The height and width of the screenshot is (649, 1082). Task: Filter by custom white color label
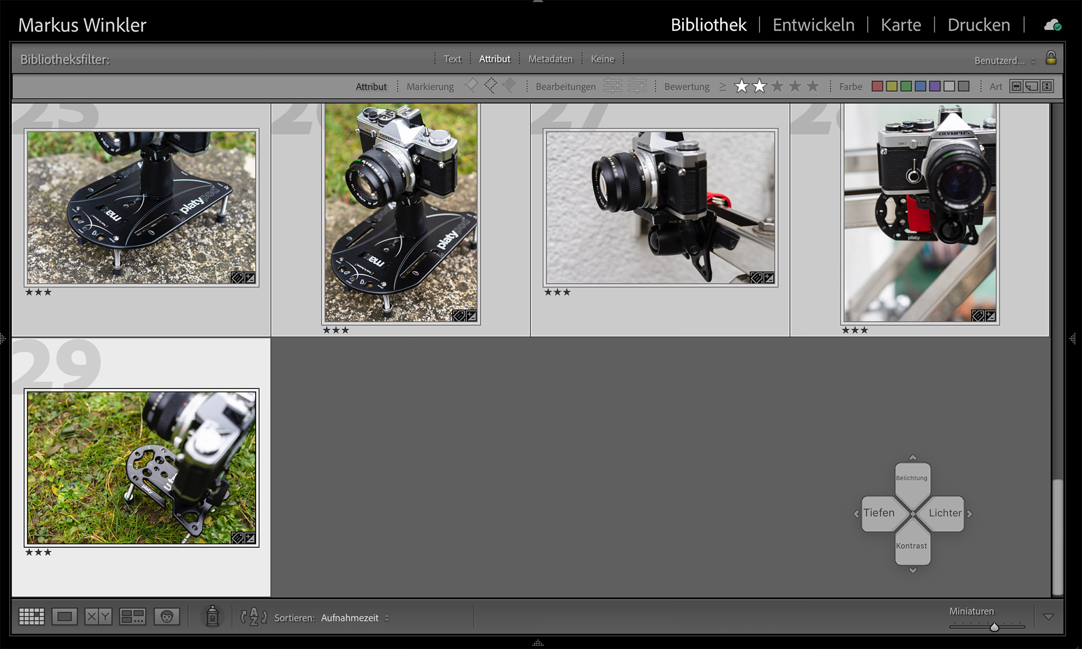[x=949, y=86]
